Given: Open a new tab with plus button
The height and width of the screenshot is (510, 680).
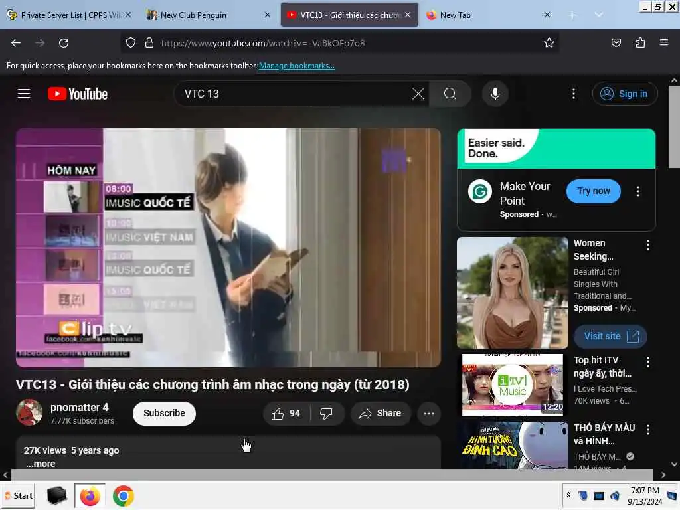Looking at the screenshot, I should (572, 15).
